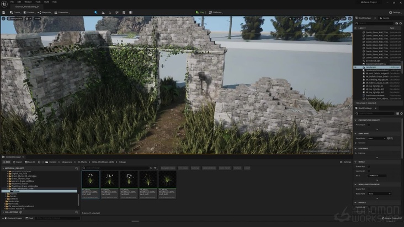The image size is (404, 227).
Task: Switch to the Levels tab
Action: coord(386,18)
